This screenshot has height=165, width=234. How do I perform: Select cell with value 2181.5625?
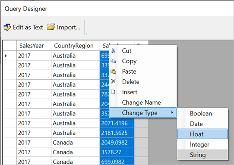pyautogui.click(x=117, y=133)
